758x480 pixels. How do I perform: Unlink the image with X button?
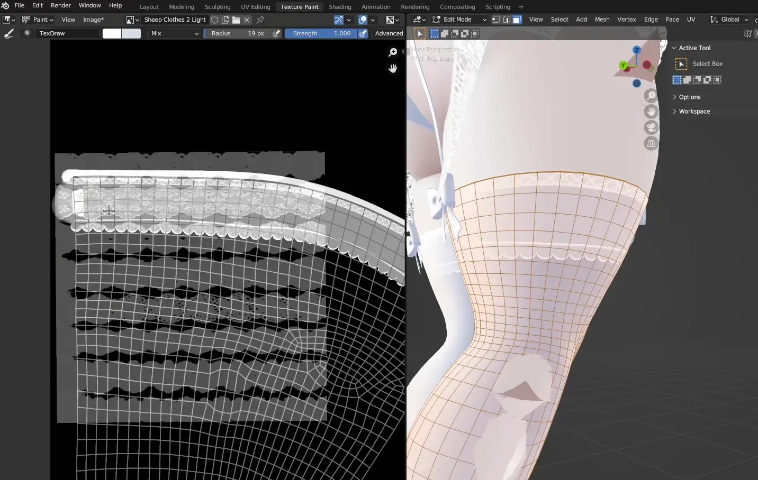247,20
